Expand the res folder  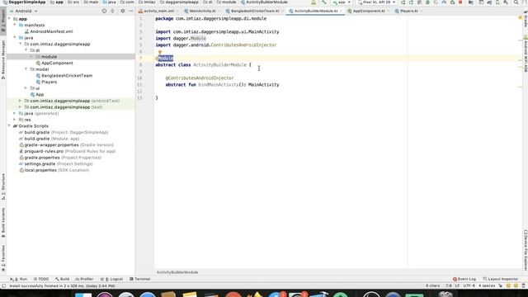[x=15, y=120]
